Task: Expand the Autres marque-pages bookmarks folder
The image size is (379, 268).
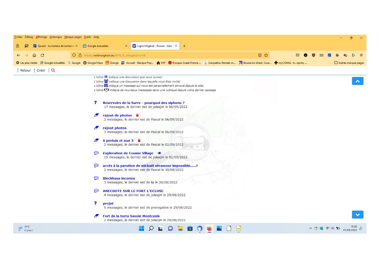Action: tap(349, 63)
